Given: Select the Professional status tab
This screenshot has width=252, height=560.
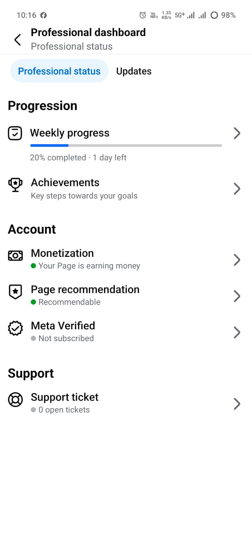Looking at the screenshot, I should [x=59, y=71].
